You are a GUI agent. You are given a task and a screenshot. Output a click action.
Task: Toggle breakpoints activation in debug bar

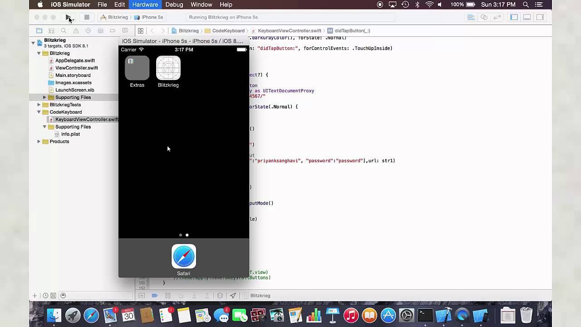pyautogui.click(x=154, y=296)
